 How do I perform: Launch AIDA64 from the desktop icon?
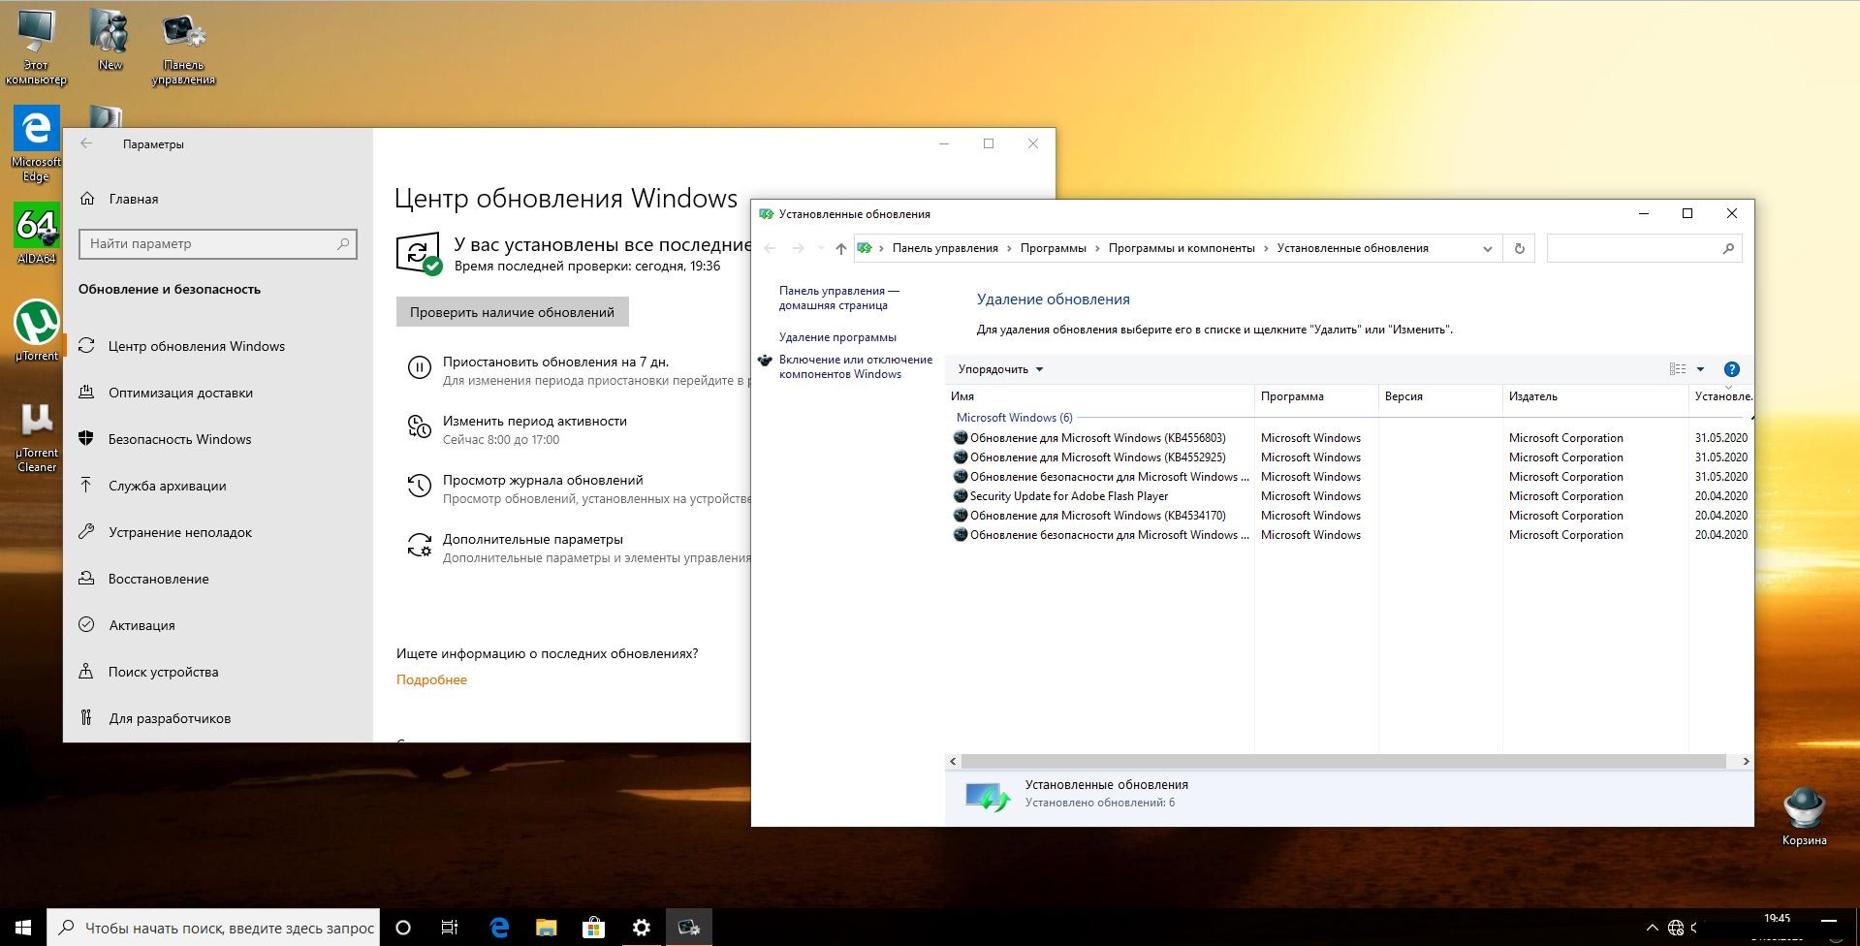(36, 233)
